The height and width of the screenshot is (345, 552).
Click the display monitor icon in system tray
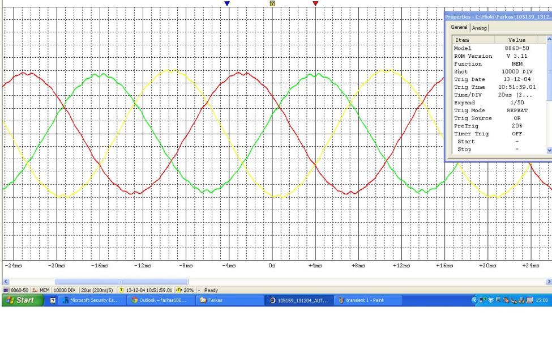(x=529, y=300)
